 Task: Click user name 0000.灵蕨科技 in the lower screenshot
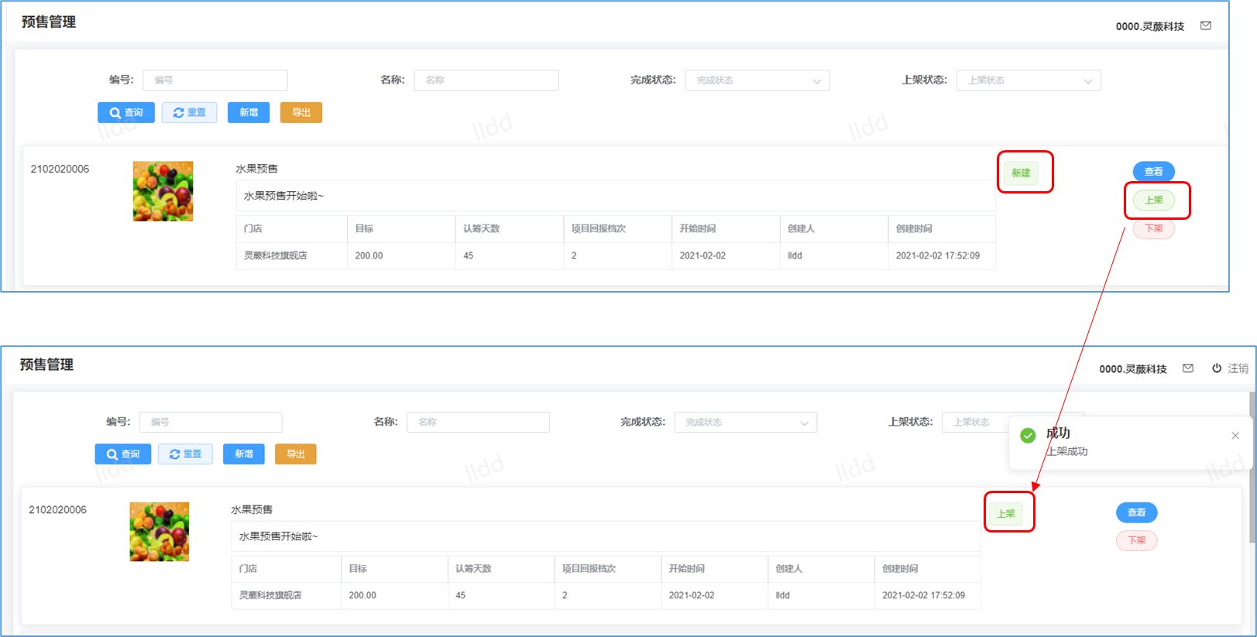(1133, 369)
